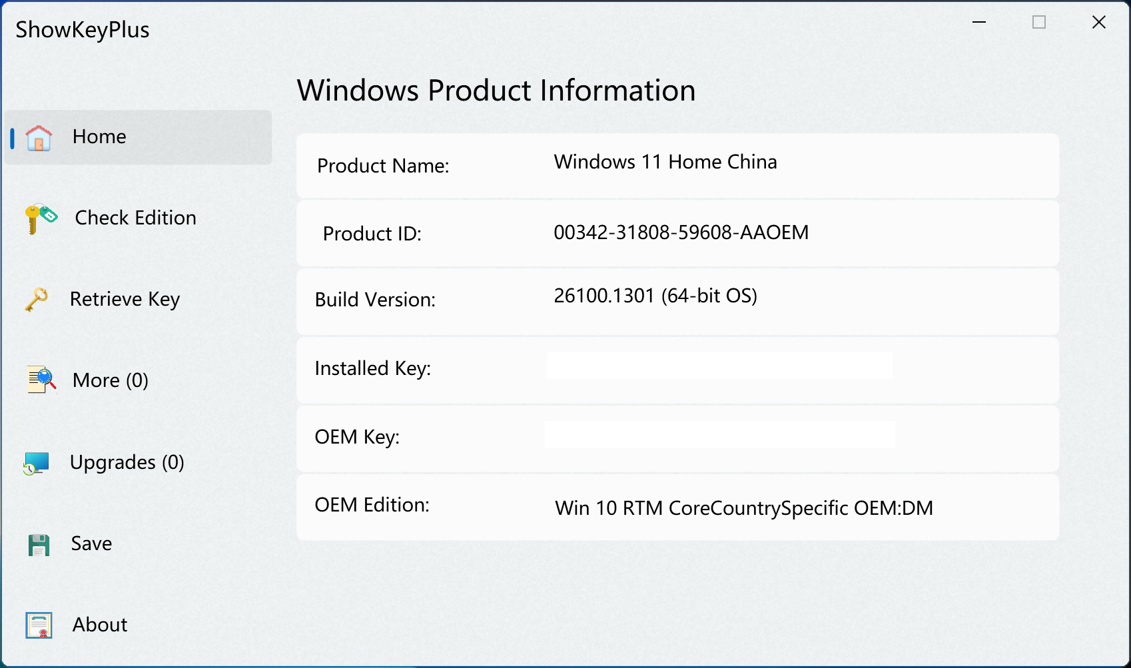Click the Installed Key field

[x=719, y=366]
